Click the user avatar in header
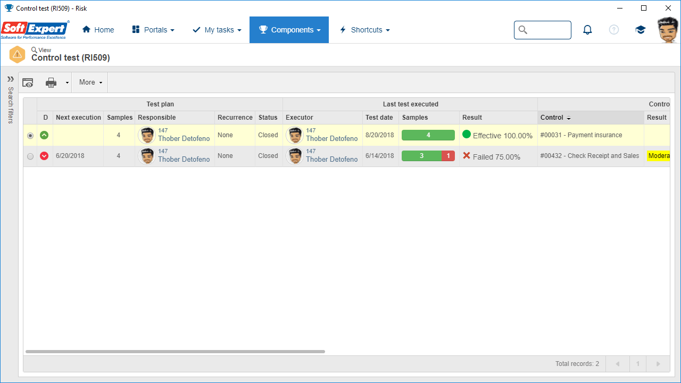Viewport: 681px width, 383px height. 668,30
